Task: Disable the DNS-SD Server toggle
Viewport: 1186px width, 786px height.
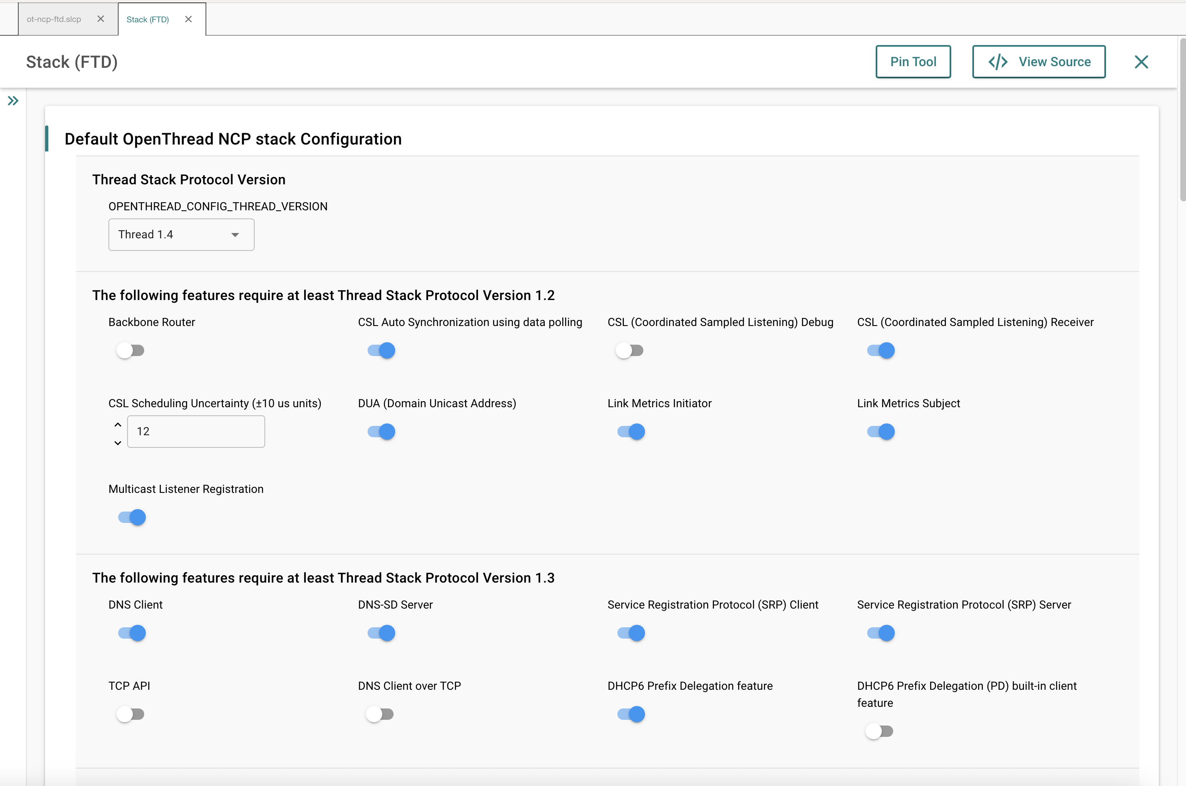Action: [381, 633]
